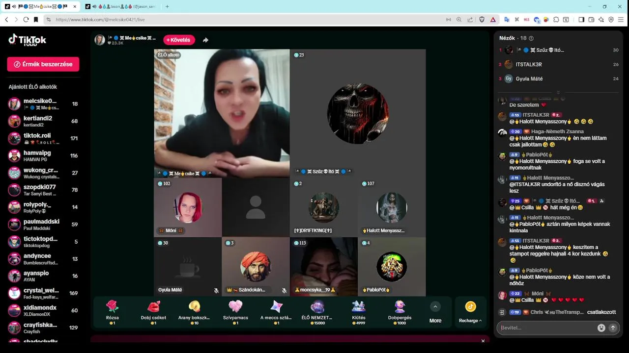Open wukong_cr... live from recommended list
Image resolution: width=629 pixels, height=353 pixels.
(43, 173)
